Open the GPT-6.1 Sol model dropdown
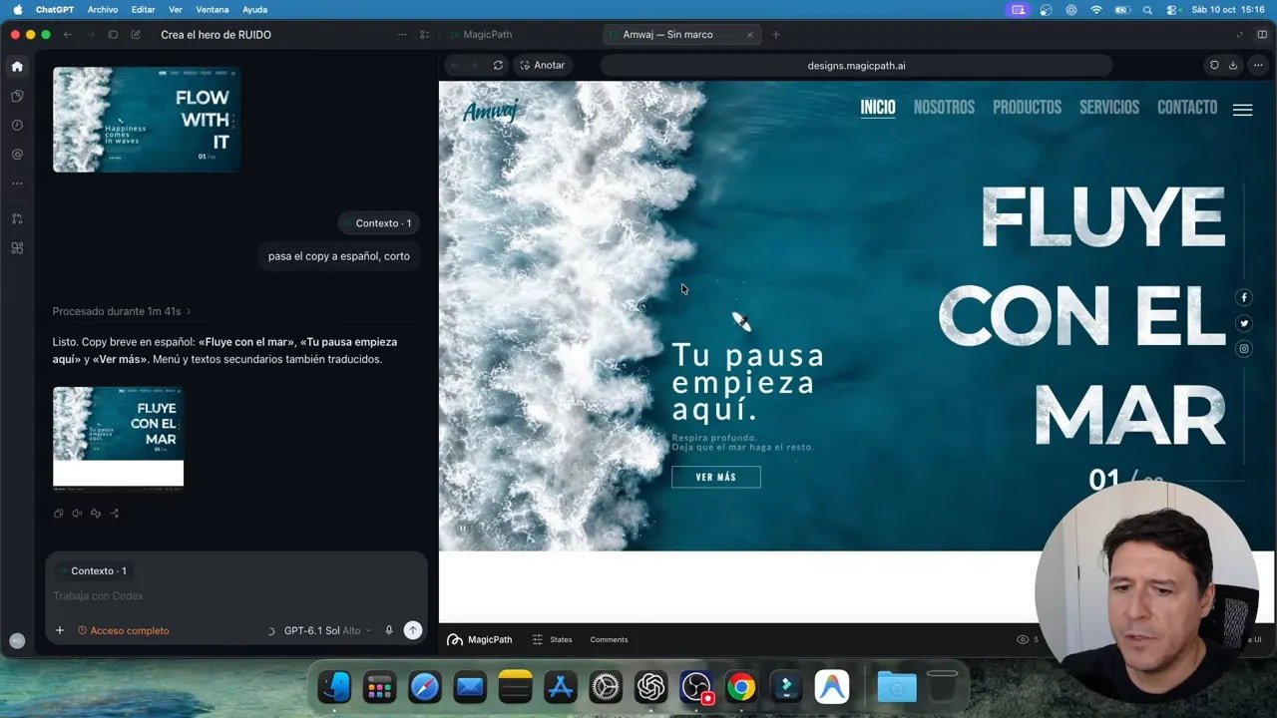Screen dimensions: 1277x718 pos(326,630)
